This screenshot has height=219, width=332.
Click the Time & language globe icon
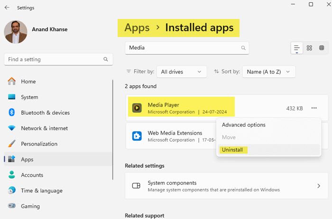coord(12,190)
